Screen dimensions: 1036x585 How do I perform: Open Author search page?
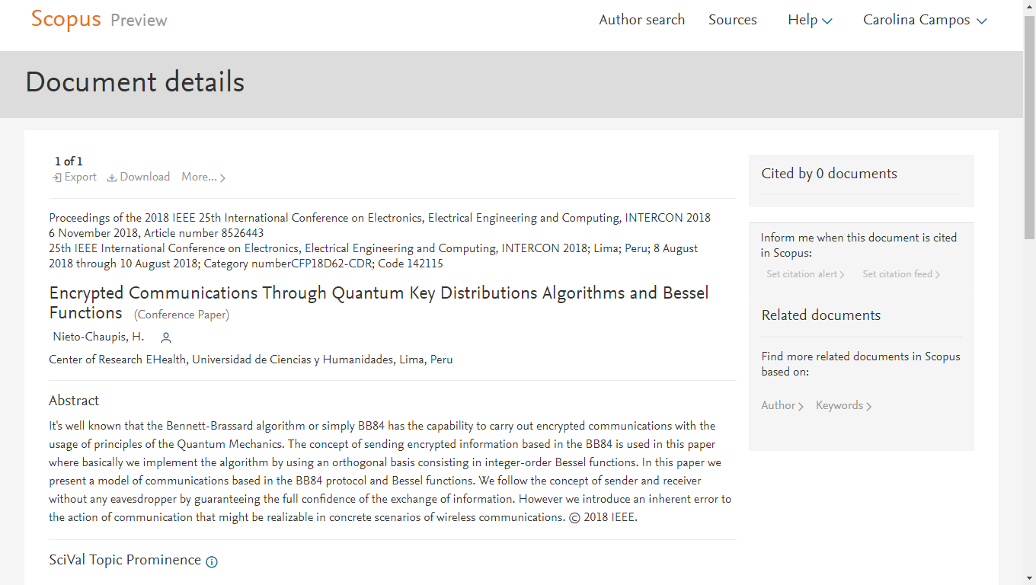[x=642, y=21]
